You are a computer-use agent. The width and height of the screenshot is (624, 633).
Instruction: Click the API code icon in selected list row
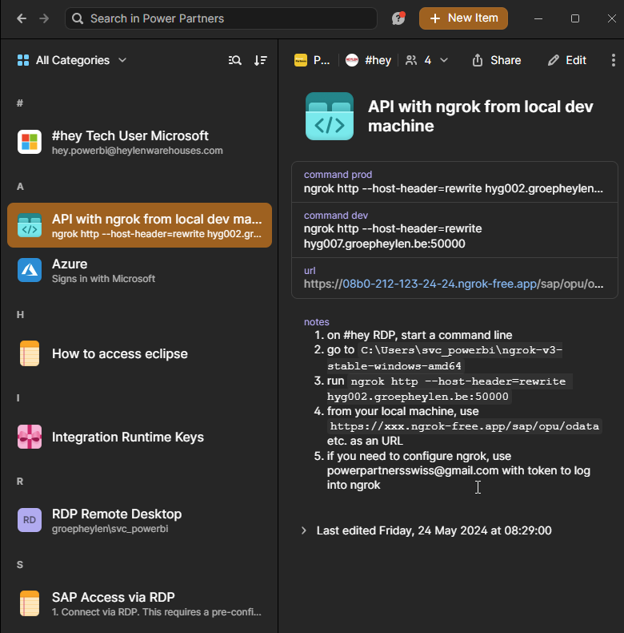[x=30, y=225]
